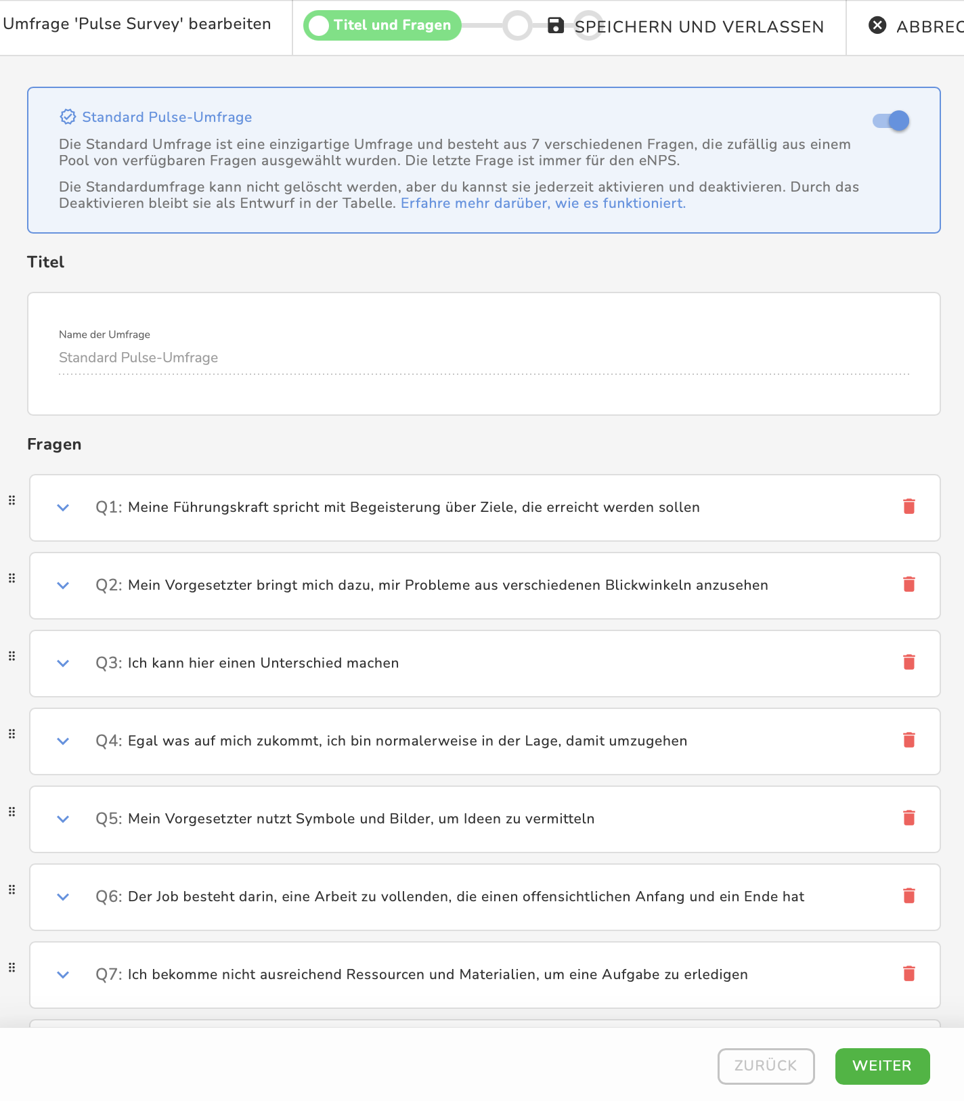Image resolution: width=964 pixels, height=1101 pixels.
Task: Click the save floppy disk icon
Action: coord(556,26)
